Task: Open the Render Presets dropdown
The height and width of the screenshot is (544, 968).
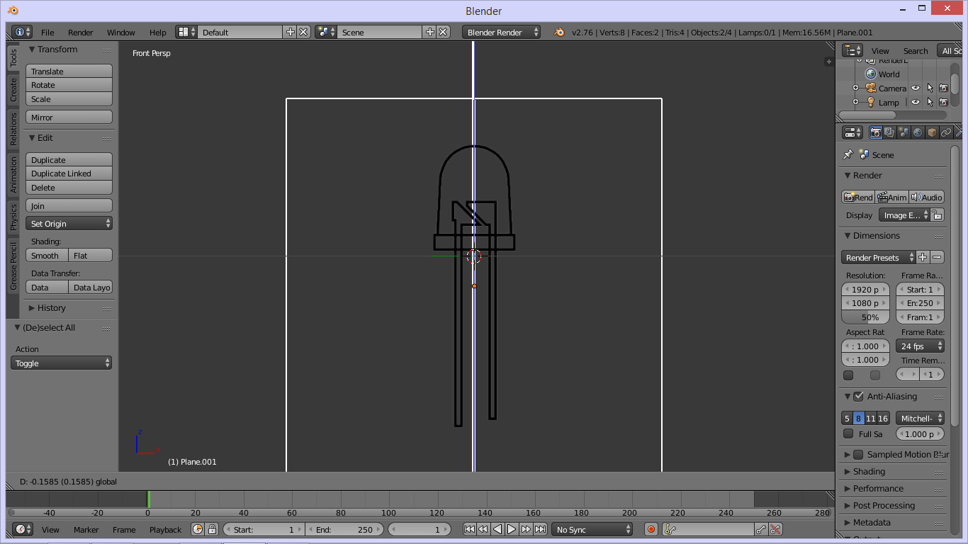Action: pos(879,257)
